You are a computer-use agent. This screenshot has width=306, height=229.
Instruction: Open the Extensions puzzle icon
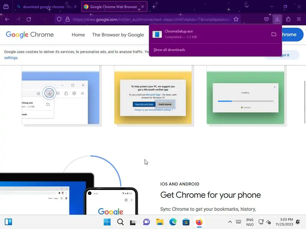tap(288, 19)
